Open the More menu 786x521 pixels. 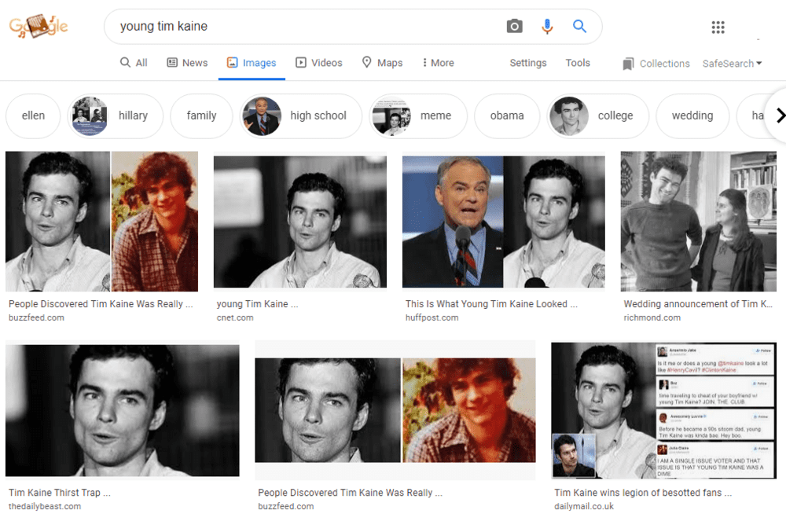438,63
